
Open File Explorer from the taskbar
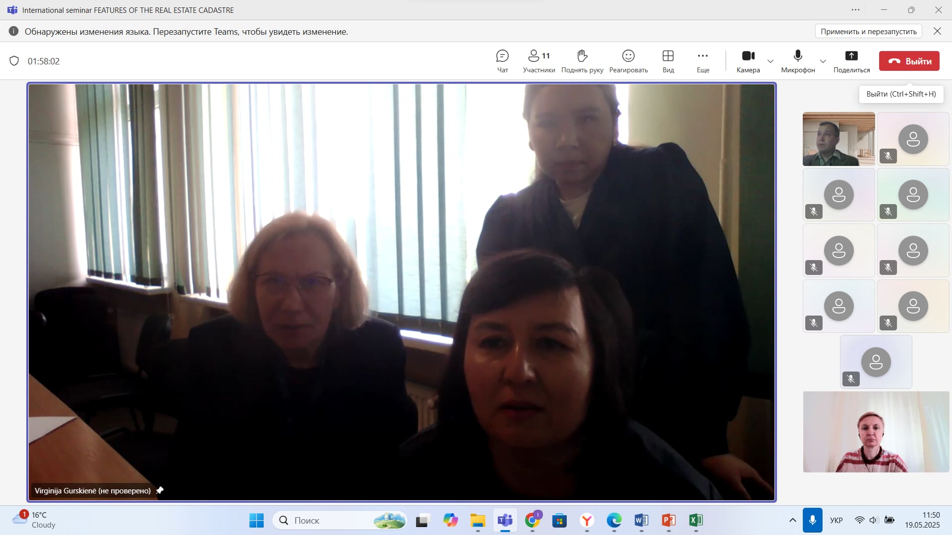[x=477, y=520]
